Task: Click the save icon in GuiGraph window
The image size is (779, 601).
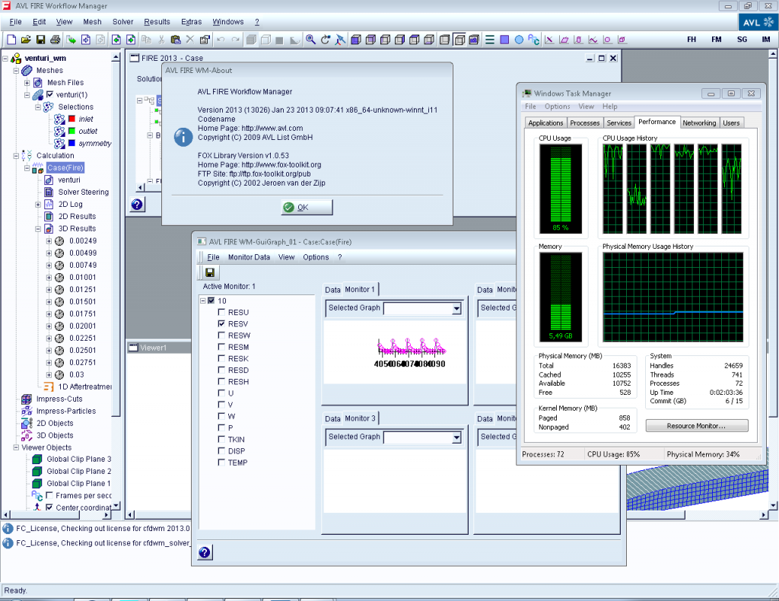Action: click(x=210, y=272)
